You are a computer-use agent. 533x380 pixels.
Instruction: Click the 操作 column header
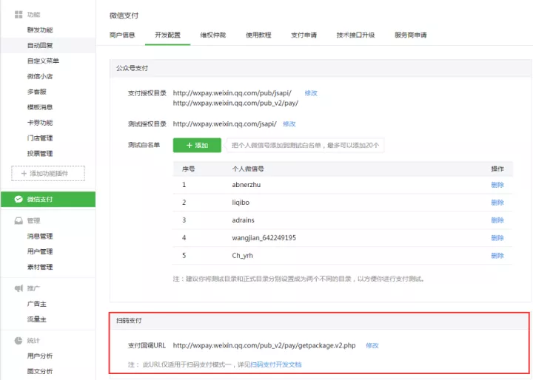pyautogui.click(x=497, y=169)
